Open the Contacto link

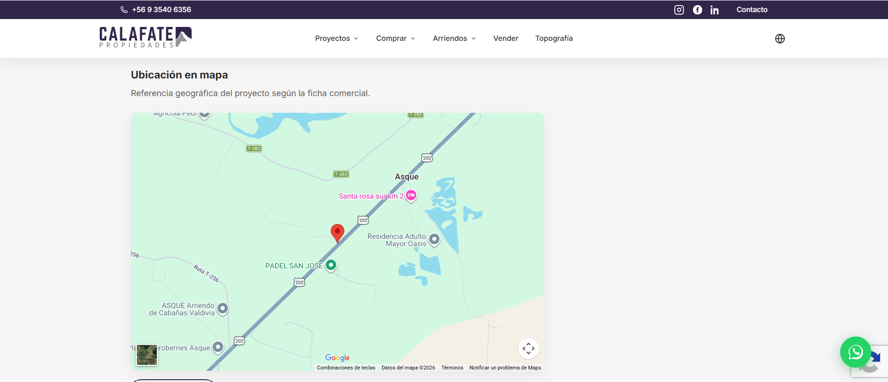coord(752,10)
